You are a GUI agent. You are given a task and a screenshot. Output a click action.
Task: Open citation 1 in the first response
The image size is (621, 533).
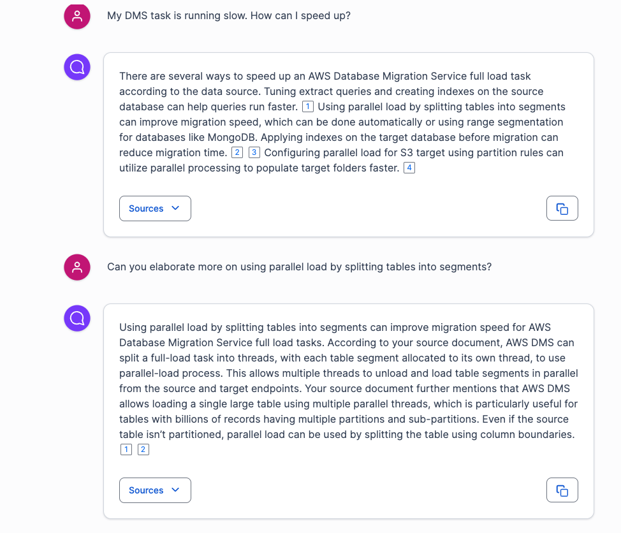(x=307, y=106)
